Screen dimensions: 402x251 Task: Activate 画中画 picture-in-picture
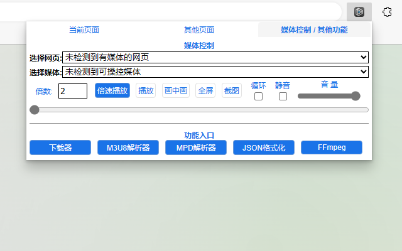tap(176, 90)
